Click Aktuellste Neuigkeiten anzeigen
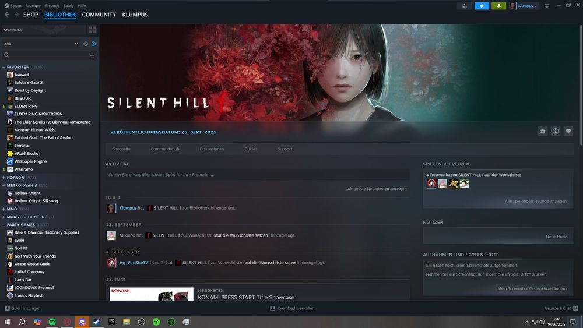The width and height of the screenshot is (583, 328). tap(377, 189)
